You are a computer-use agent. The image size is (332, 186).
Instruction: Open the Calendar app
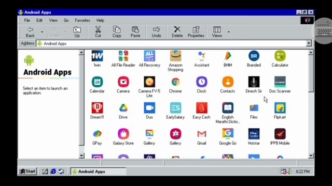(x=97, y=82)
